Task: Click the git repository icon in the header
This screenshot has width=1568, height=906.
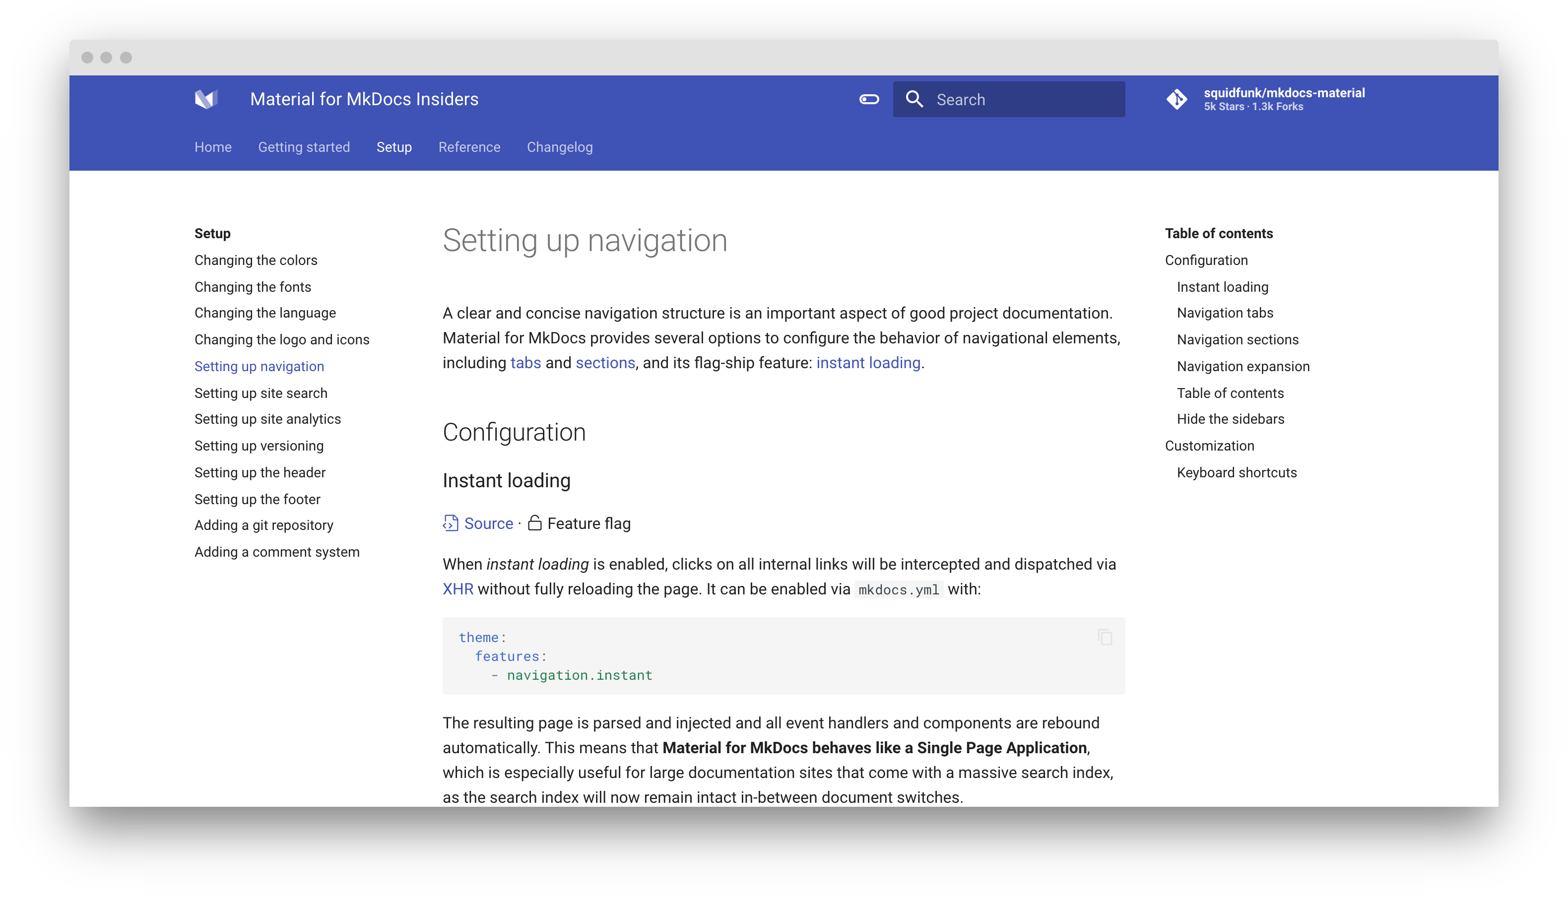Action: 1176,100
